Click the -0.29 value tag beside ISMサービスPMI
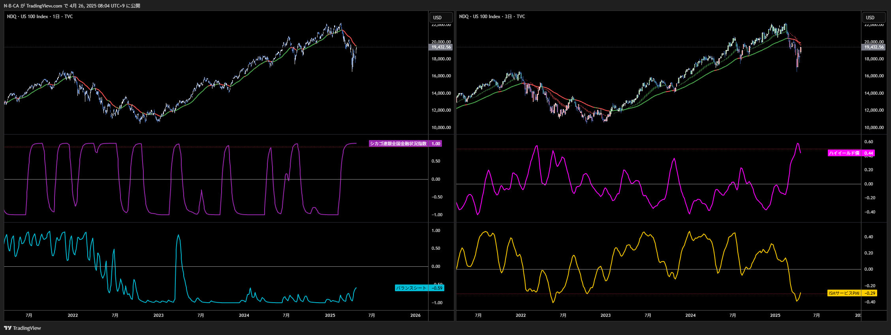Viewport: 891px width, 335px height. click(870, 293)
